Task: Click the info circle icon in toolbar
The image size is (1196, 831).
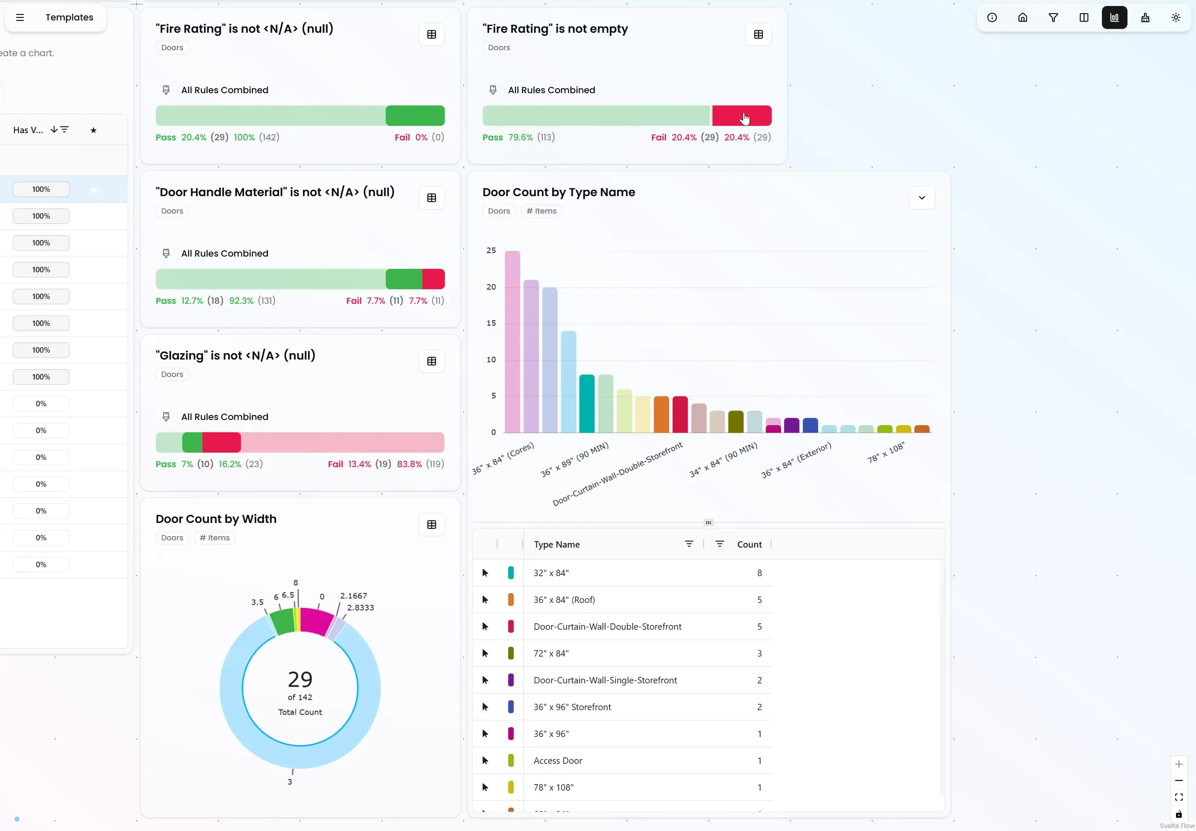Action: 992,18
